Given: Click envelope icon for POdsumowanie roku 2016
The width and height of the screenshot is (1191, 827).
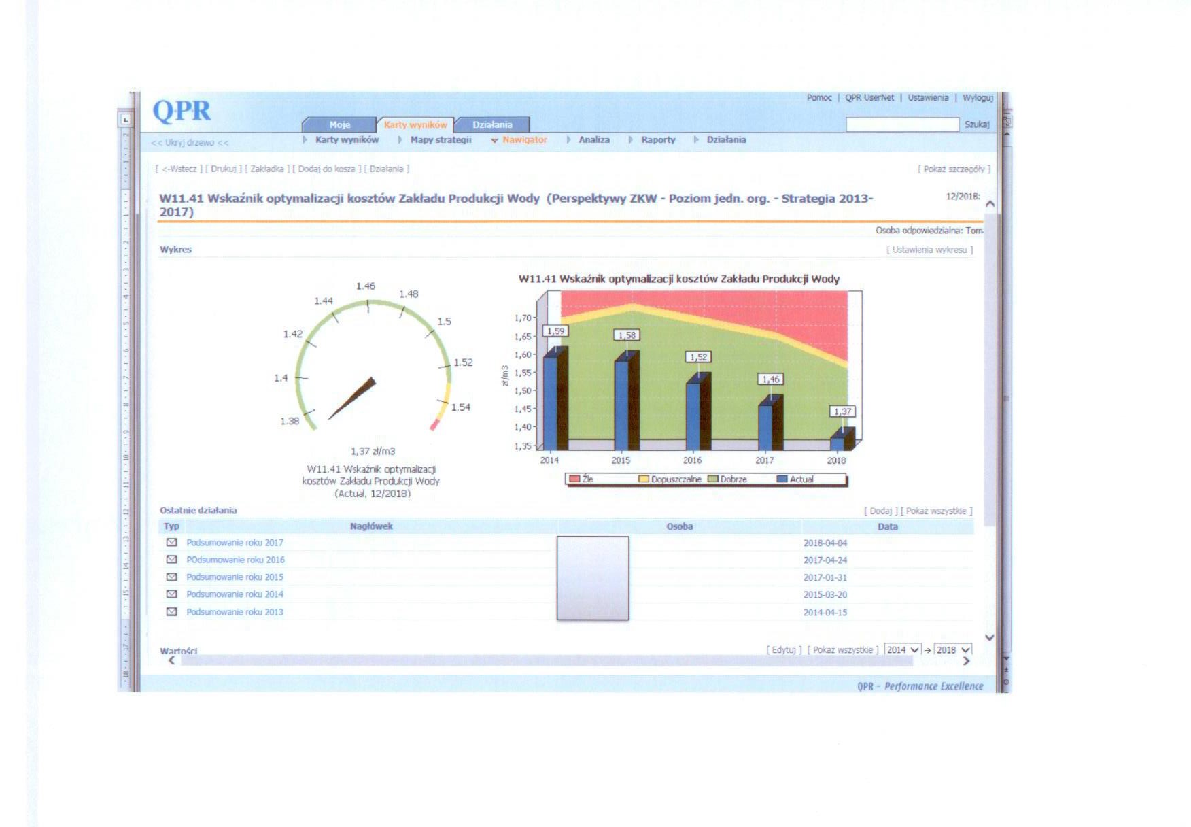Looking at the screenshot, I should 172,560.
